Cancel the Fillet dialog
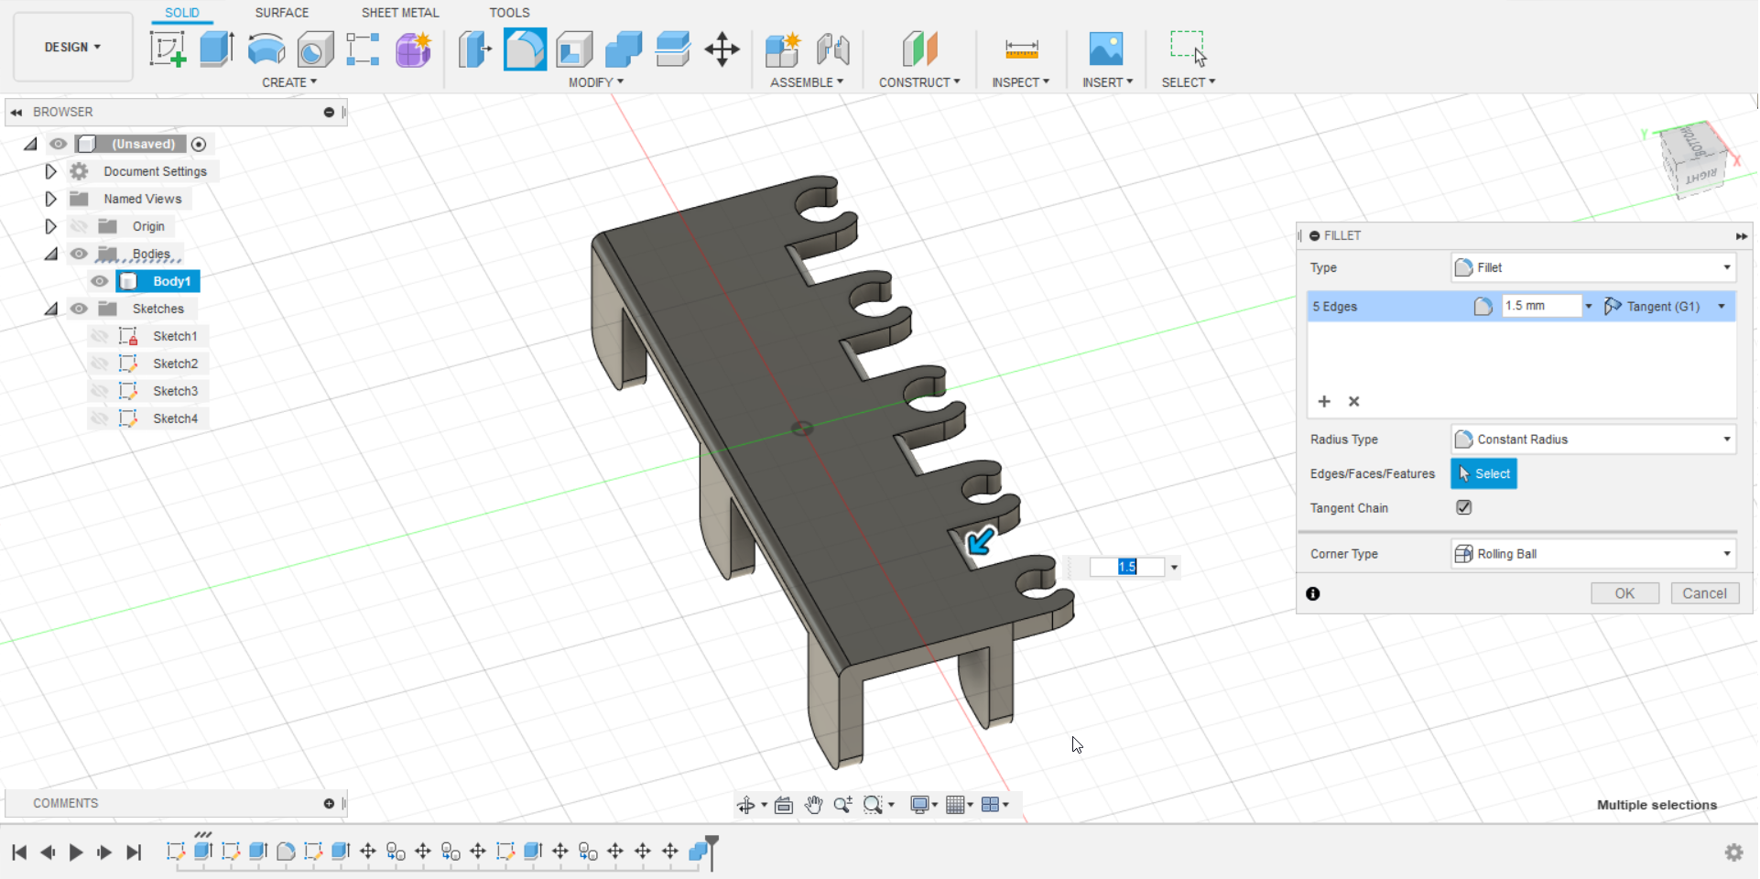 click(x=1703, y=593)
